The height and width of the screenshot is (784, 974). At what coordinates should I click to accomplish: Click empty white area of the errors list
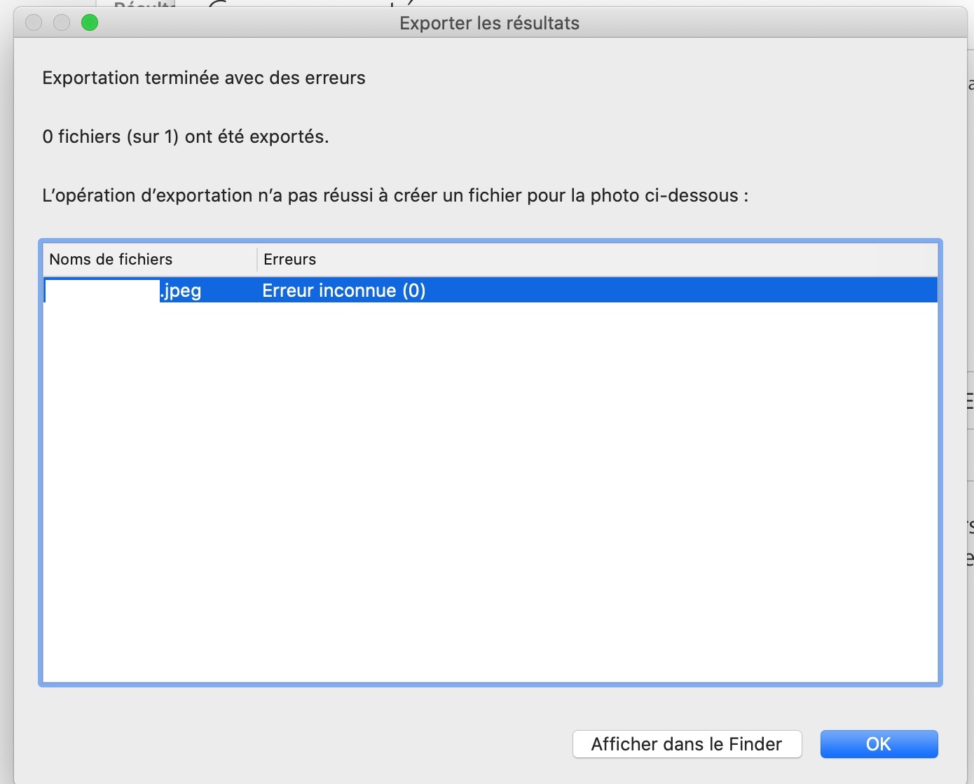491,490
